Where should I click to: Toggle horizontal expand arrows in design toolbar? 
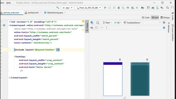point(102,28)
